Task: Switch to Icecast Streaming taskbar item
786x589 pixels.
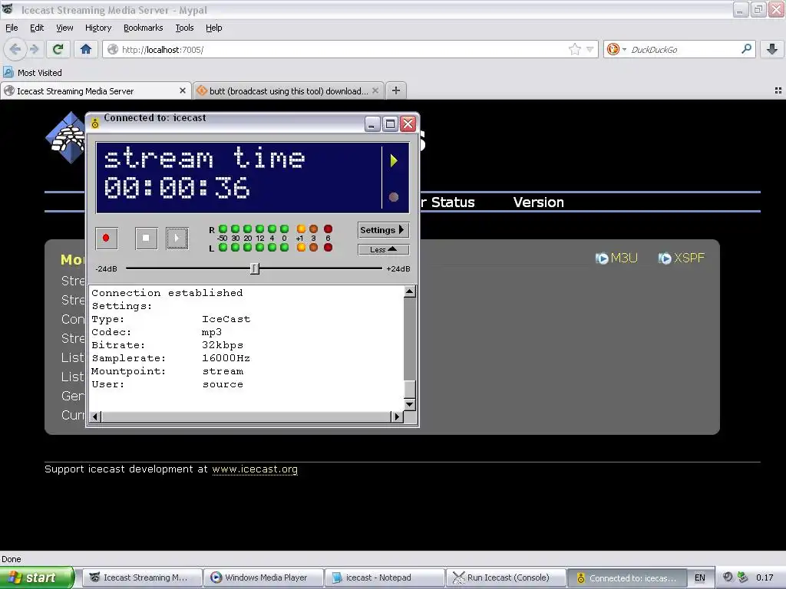Action: point(142,577)
